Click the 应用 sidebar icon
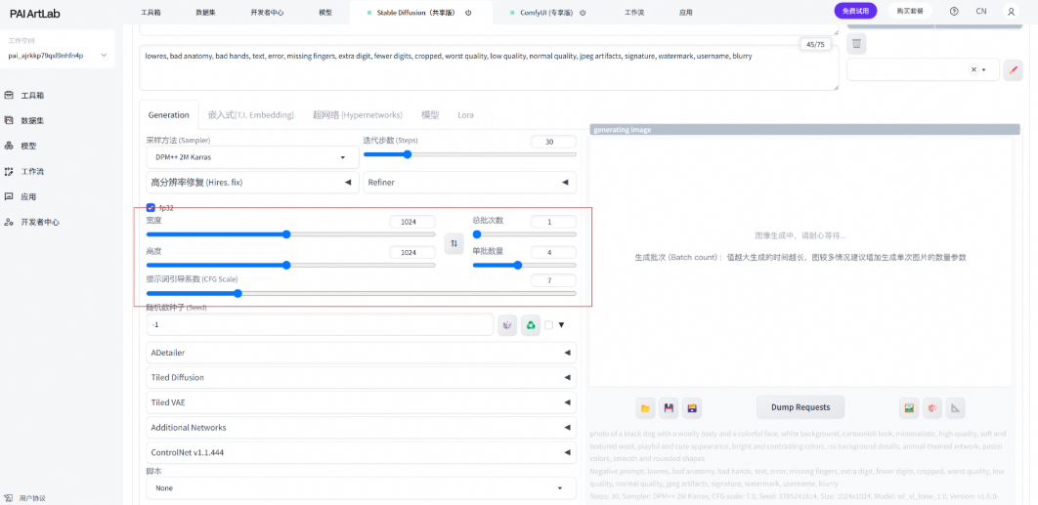This screenshot has width=1038, height=505. pyautogui.click(x=9, y=196)
